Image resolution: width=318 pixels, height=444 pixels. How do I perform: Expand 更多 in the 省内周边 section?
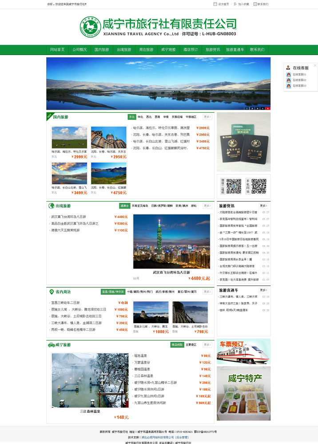(x=207, y=291)
